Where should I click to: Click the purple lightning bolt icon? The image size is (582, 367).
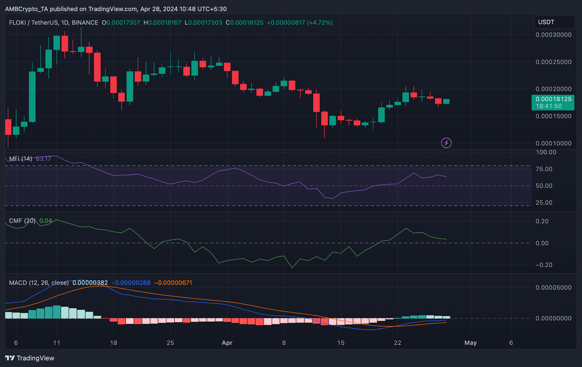click(446, 143)
